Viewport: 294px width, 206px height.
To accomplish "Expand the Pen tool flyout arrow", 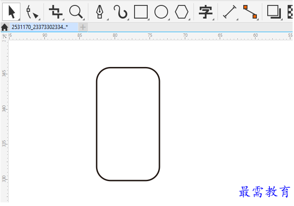I will point(108,19).
